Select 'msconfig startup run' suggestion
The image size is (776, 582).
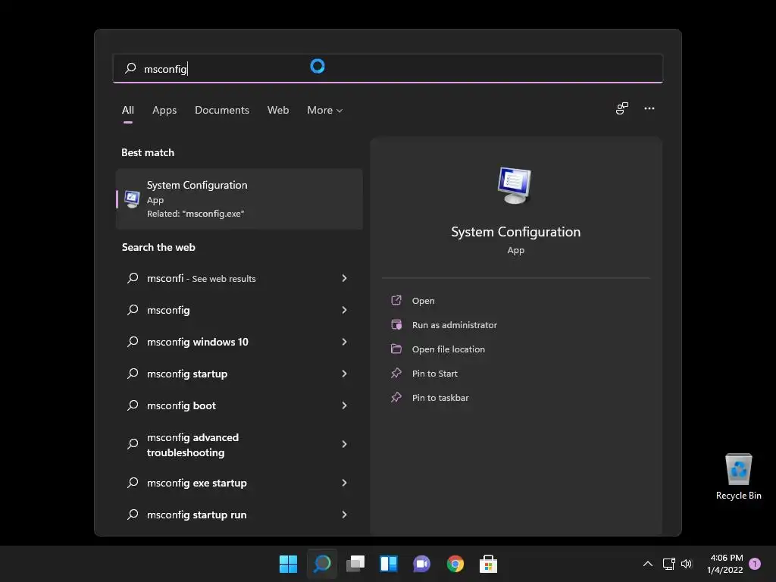(x=239, y=515)
